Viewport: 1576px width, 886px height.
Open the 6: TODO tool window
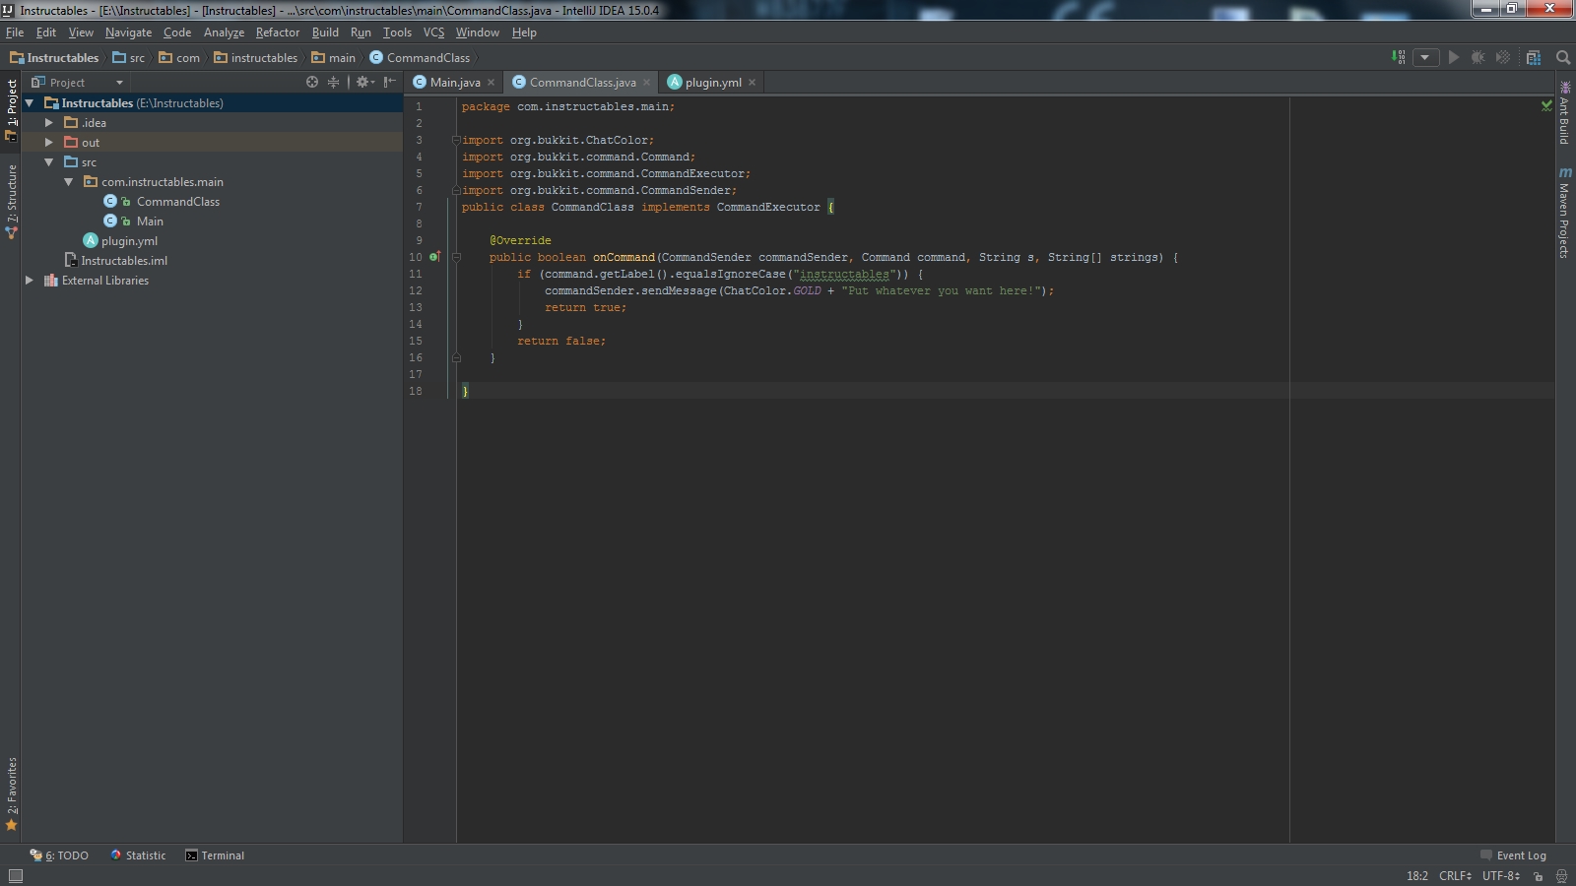(x=59, y=855)
